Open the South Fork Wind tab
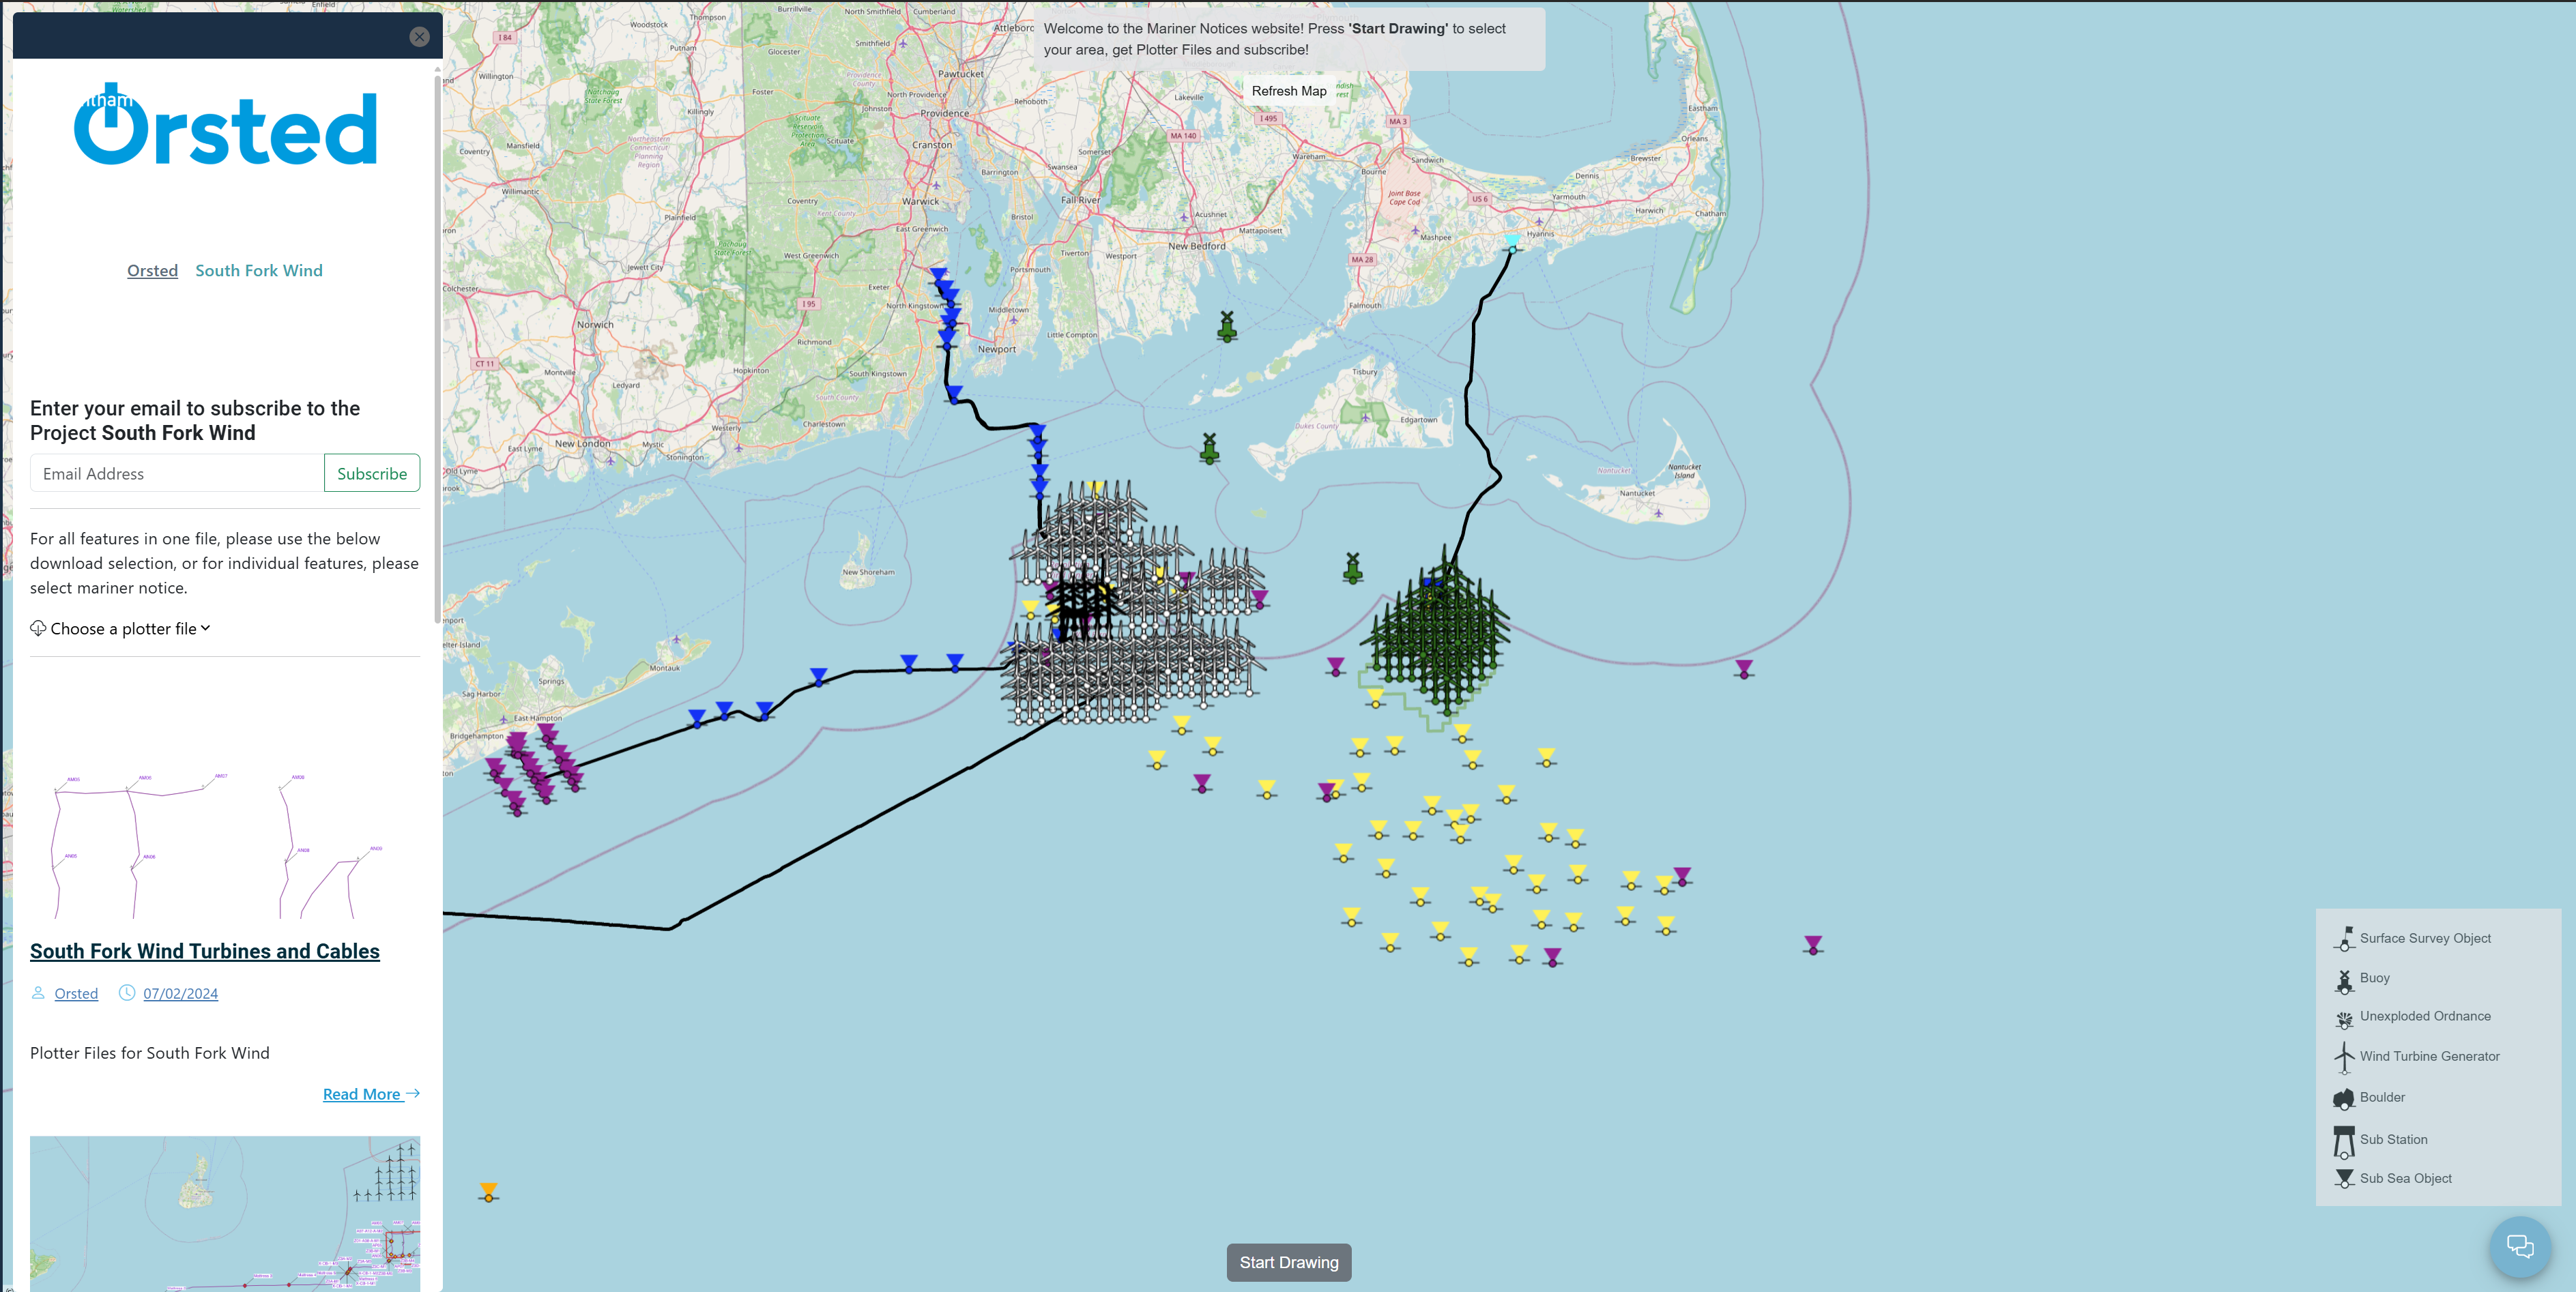2576x1292 pixels. point(258,271)
